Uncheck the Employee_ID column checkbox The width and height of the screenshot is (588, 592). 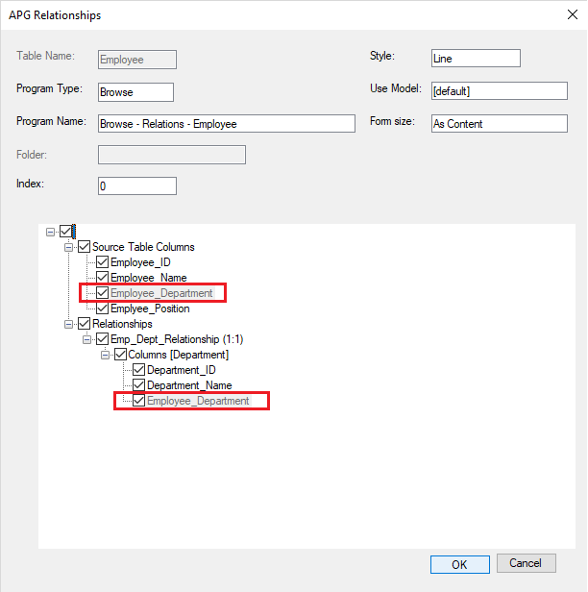coord(103,262)
